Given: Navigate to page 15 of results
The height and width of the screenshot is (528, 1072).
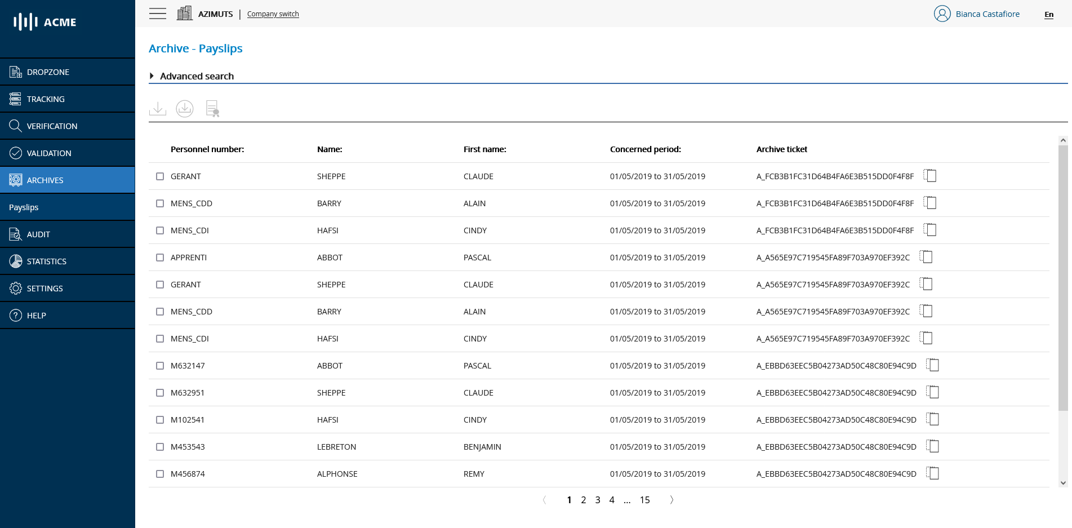Looking at the screenshot, I should [x=645, y=500].
